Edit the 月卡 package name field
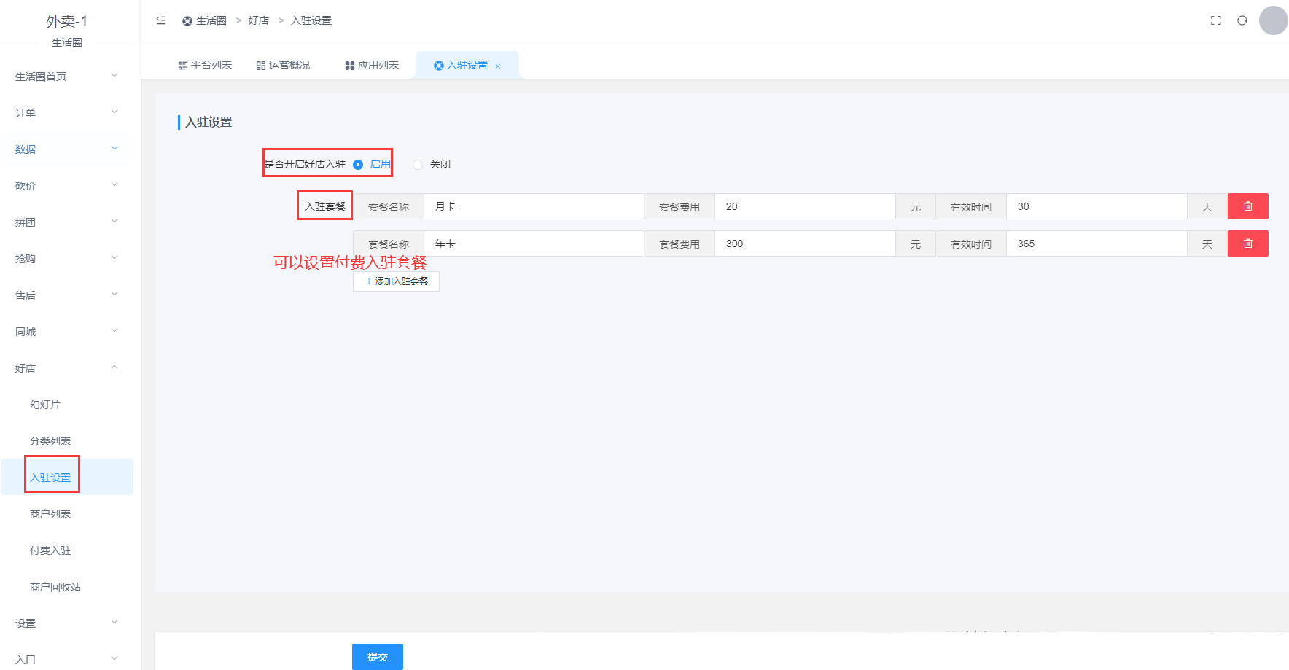1289x670 pixels. pyautogui.click(x=534, y=206)
